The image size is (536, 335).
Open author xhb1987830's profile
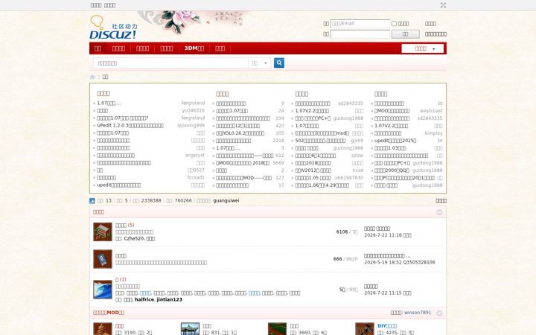(x=349, y=178)
